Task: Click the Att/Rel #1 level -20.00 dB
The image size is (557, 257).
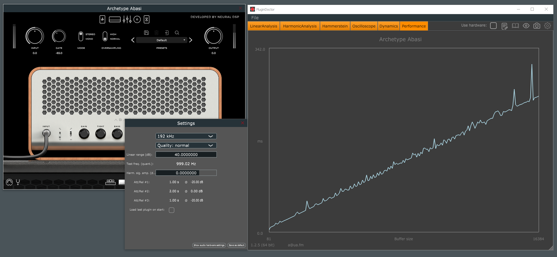Action: 197,182
